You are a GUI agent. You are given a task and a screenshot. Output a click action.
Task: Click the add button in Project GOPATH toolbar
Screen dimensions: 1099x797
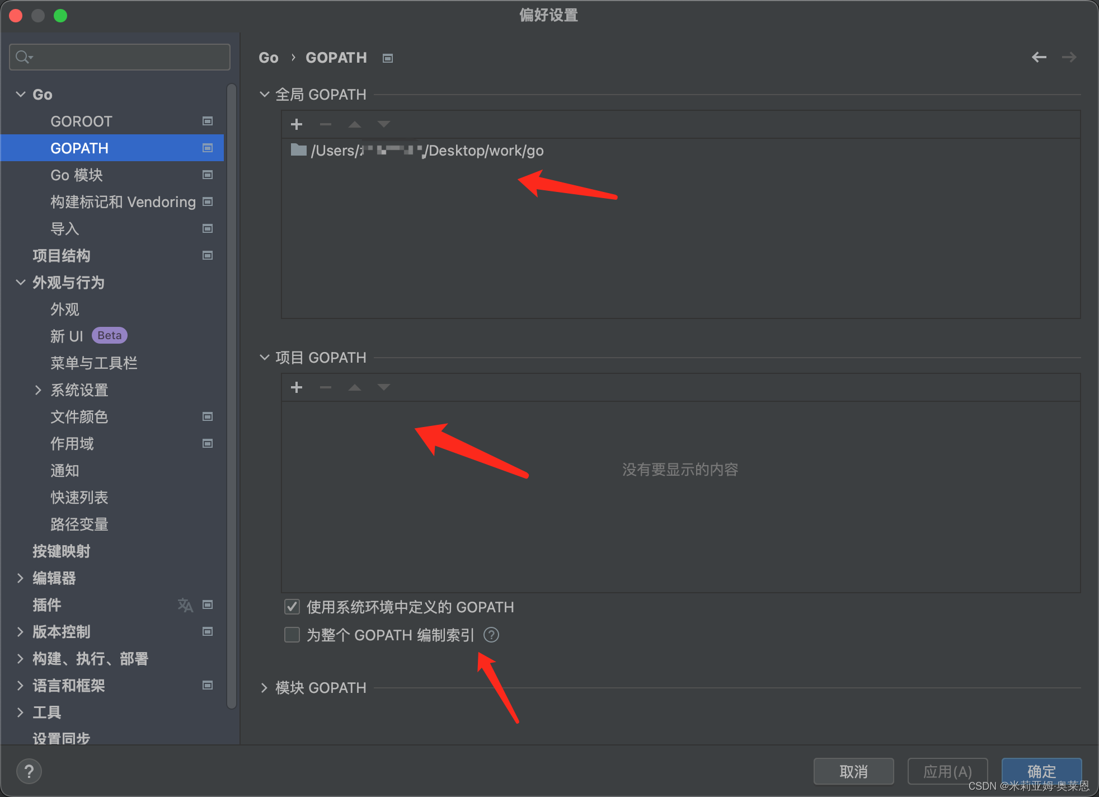coord(297,387)
